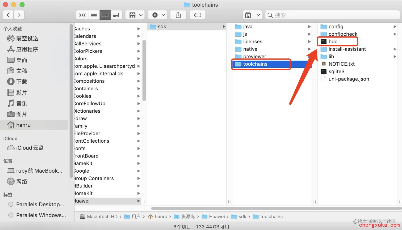Switch to gallery view mode
Image resolution: width=402 pixels, height=230 pixels.
[116, 15]
